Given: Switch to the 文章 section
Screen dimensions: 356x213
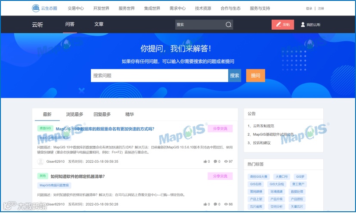Looking at the screenshot, I should tap(99, 24).
